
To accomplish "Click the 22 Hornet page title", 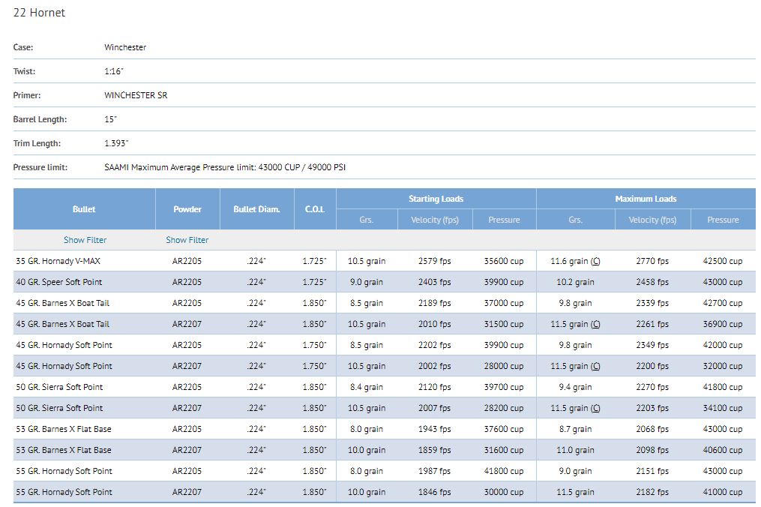I will point(39,13).
